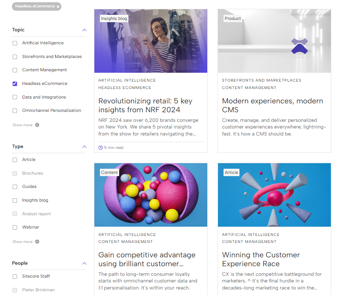Collapse the Topic filter section
This screenshot has height=295, width=339.
coord(84,30)
